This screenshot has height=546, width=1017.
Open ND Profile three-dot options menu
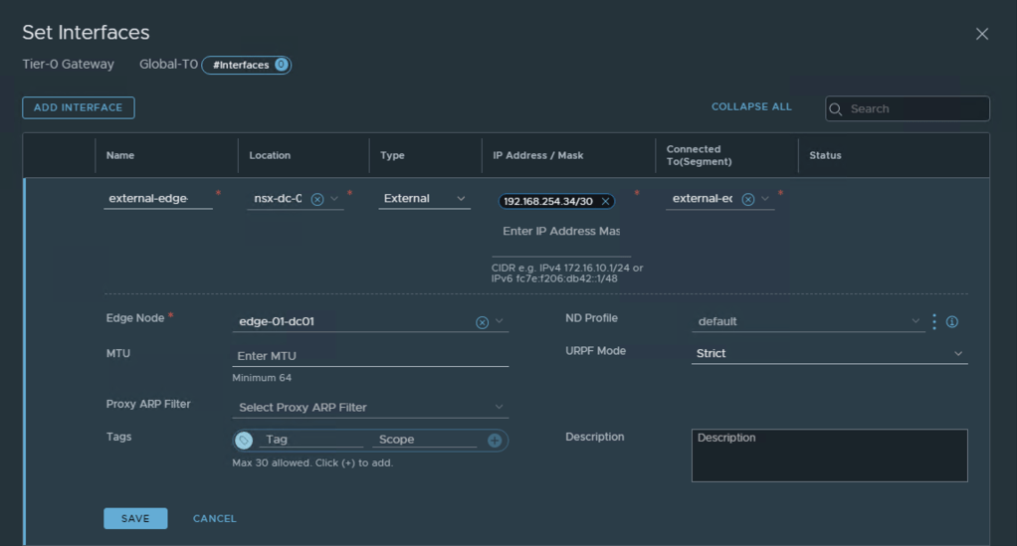coord(934,321)
